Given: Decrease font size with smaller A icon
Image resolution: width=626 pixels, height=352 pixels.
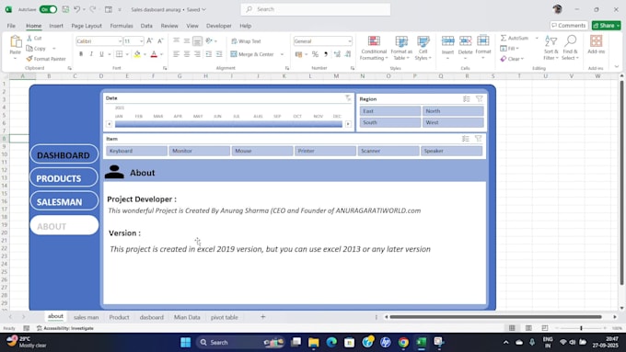Looking at the screenshot, I should [160, 40].
